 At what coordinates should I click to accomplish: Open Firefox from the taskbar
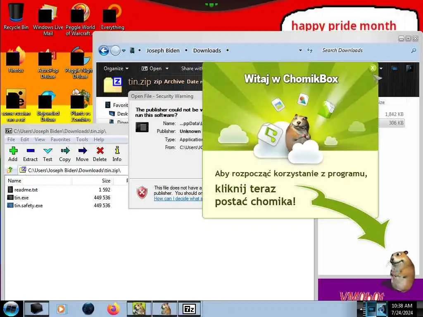[x=113, y=309]
